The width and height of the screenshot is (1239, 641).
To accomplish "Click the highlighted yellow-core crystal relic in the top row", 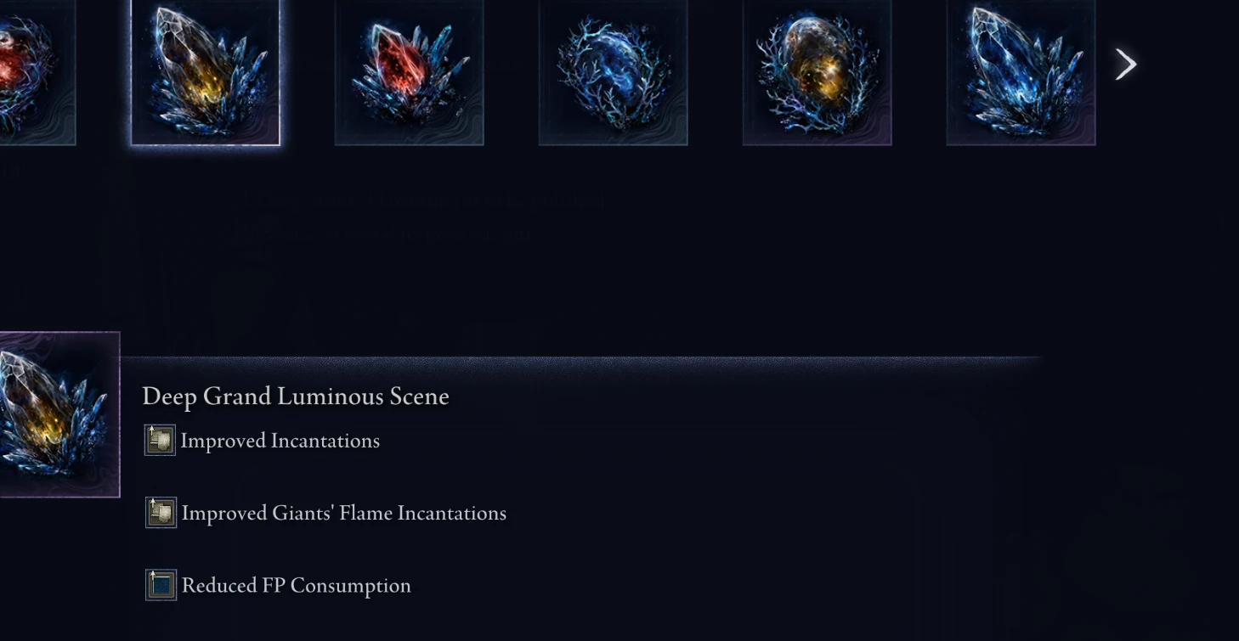I will pos(205,72).
